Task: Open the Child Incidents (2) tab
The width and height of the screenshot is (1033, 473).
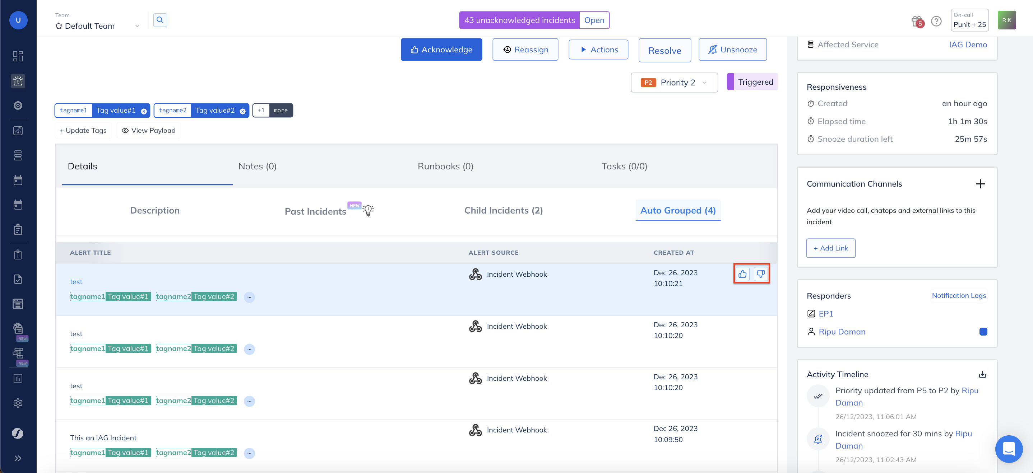Action: click(x=503, y=210)
